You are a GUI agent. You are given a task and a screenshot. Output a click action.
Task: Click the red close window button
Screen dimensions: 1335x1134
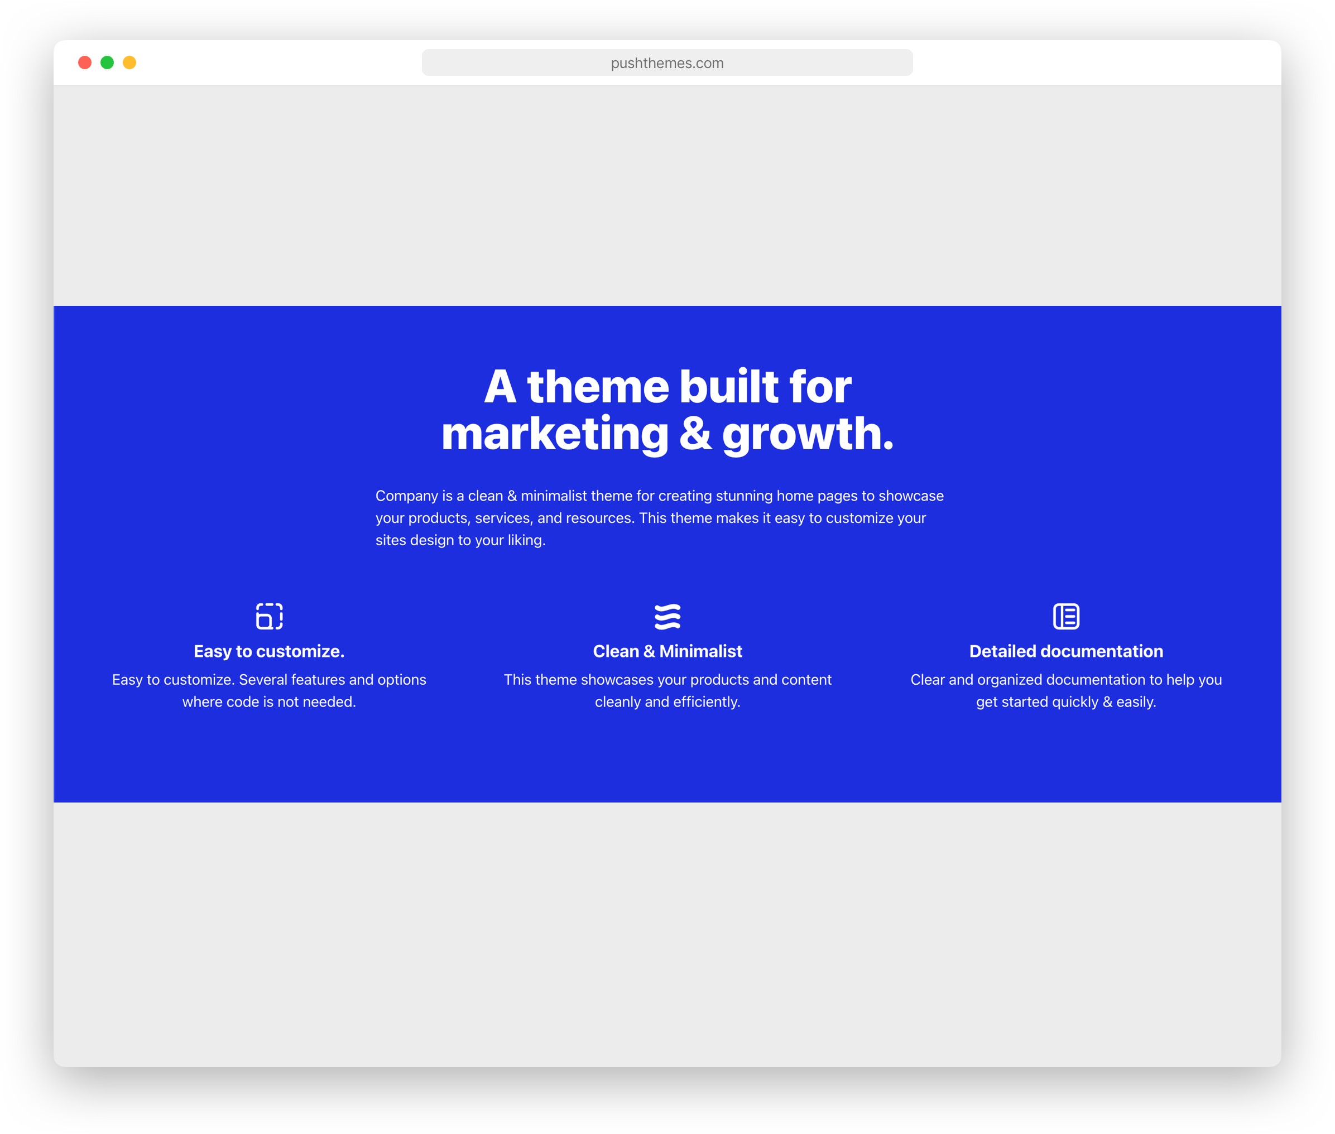point(85,63)
